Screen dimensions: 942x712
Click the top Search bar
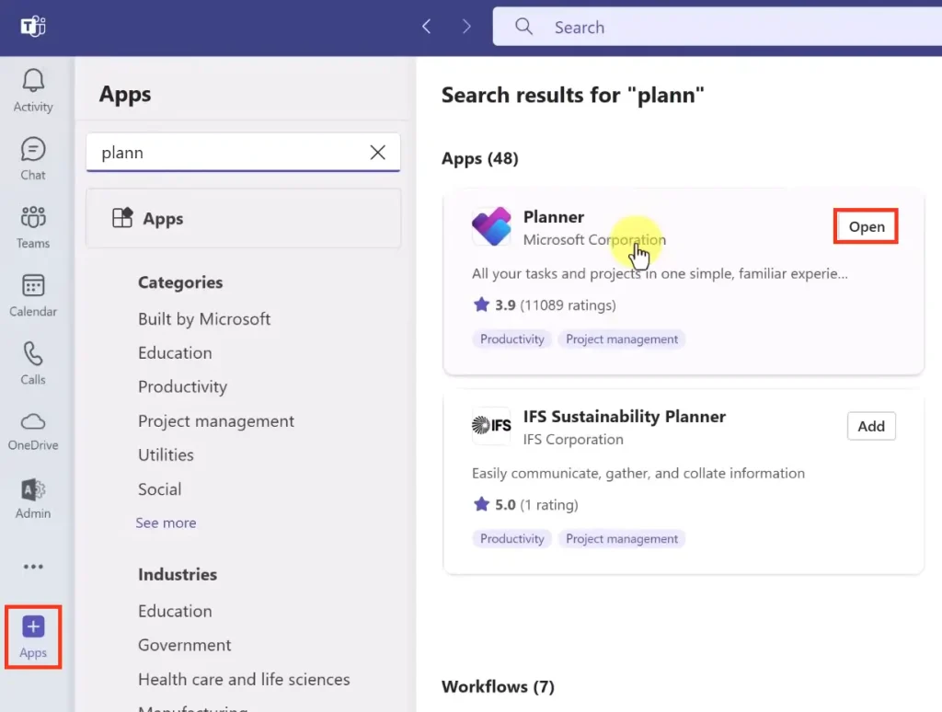tap(718, 28)
